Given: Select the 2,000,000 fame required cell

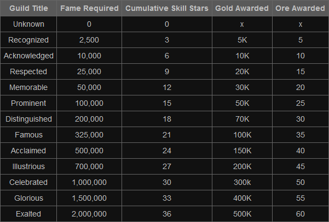Looking at the screenshot, I should click(x=89, y=214).
